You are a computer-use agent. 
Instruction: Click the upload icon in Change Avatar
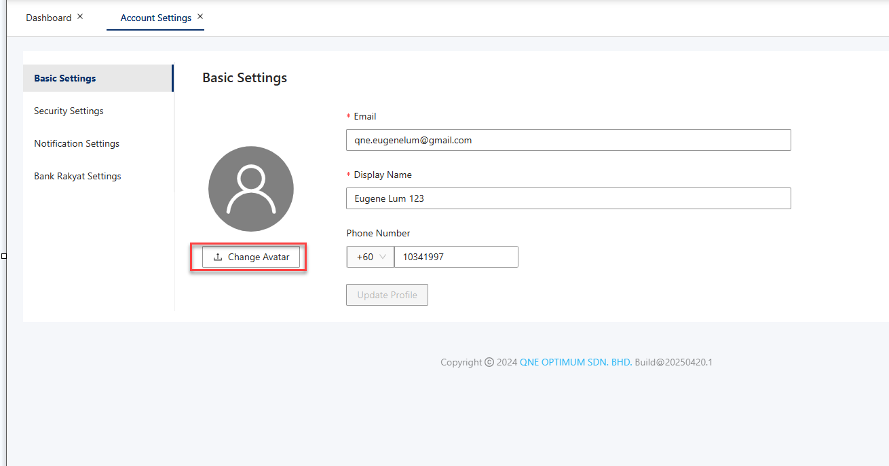218,257
